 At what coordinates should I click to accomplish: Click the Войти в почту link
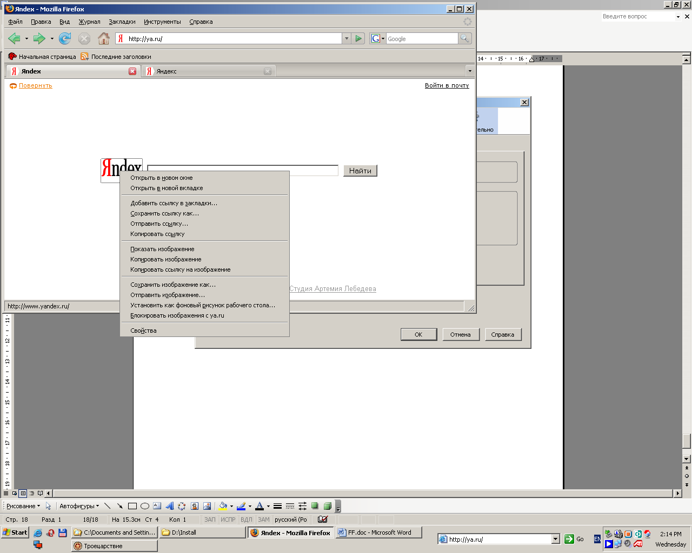click(x=447, y=85)
